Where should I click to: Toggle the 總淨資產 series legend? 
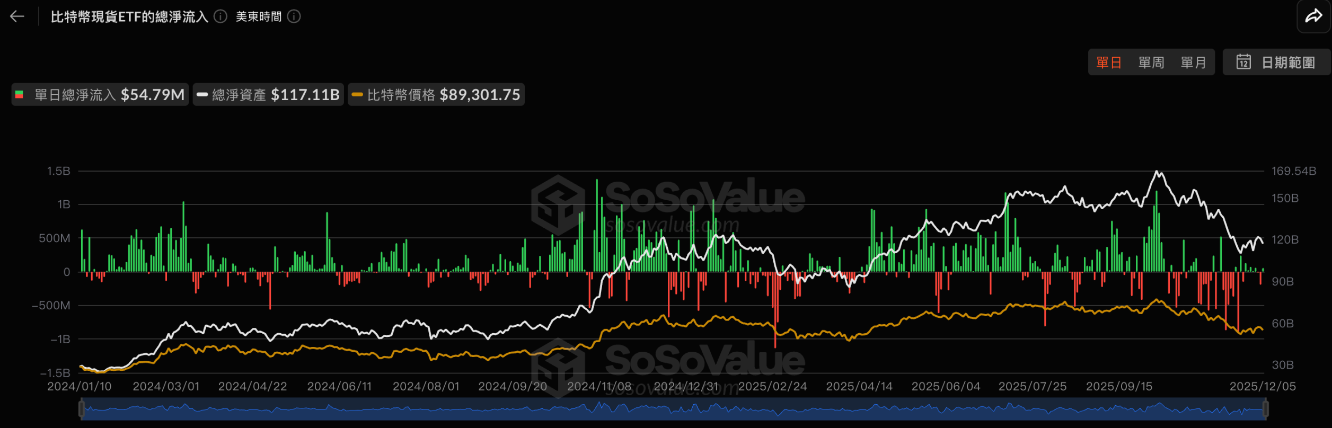click(x=268, y=95)
